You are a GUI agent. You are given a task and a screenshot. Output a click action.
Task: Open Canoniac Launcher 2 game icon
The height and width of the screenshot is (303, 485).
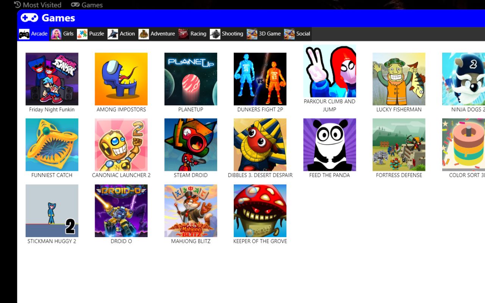tap(121, 145)
